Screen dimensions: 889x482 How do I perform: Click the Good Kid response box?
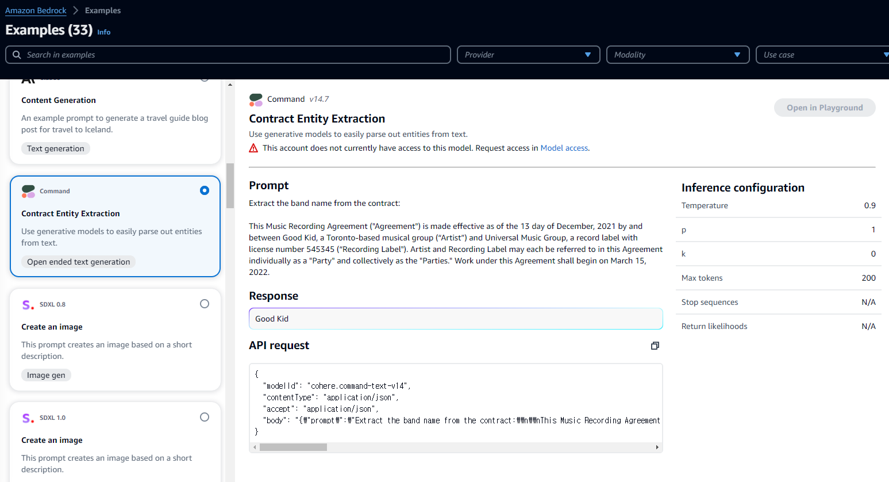click(x=456, y=319)
